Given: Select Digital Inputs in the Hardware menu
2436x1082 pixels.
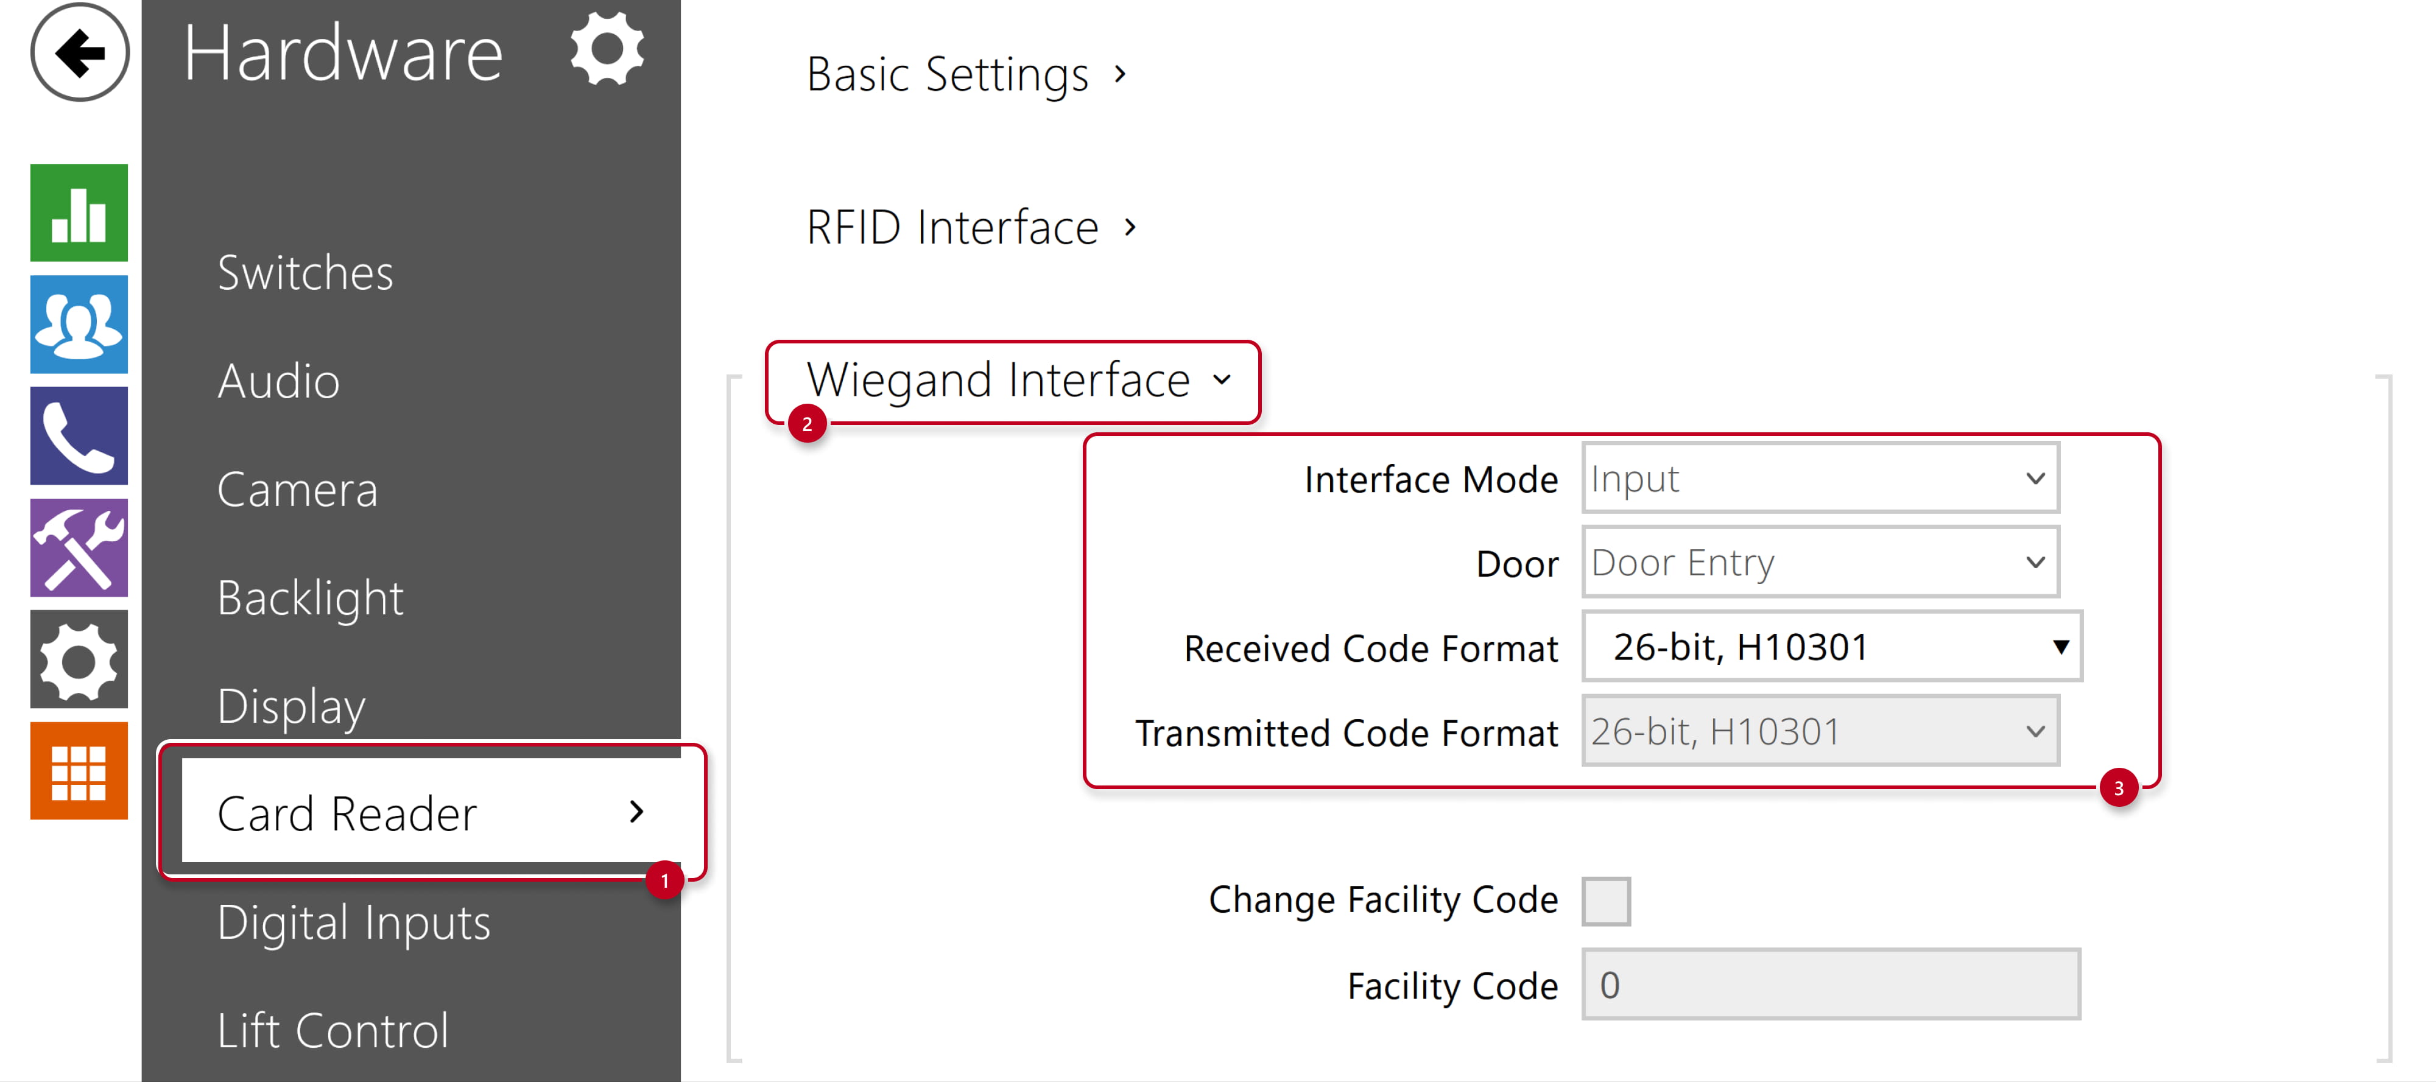Looking at the screenshot, I should (354, 922).
